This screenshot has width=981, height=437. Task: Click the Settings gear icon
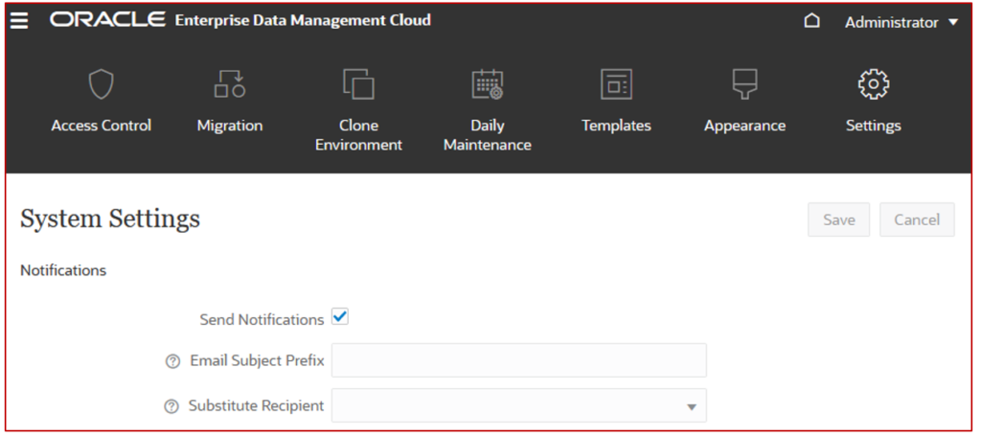coord(874,84)
